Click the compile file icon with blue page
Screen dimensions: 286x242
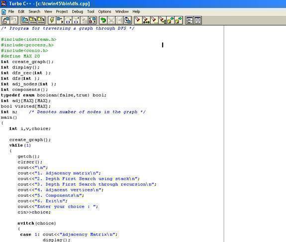pos(25,20)
